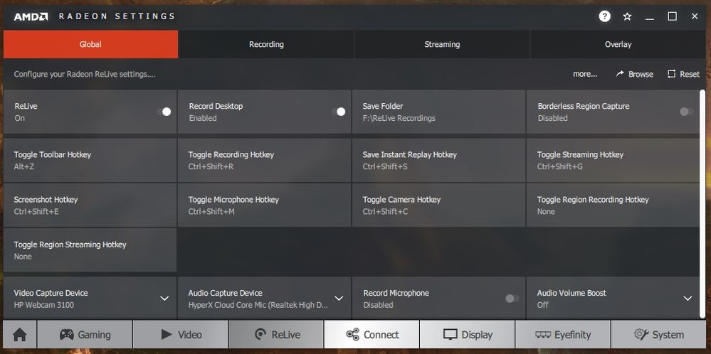Switch to the Overlay tab
Screen dimensions: 711x354
618,44
